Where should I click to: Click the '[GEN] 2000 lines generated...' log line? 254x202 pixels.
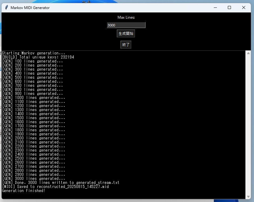34,138
